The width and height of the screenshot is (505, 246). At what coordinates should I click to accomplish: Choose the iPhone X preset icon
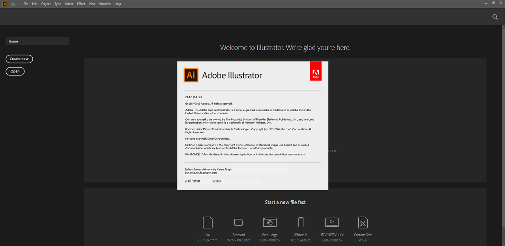[301, 222]
